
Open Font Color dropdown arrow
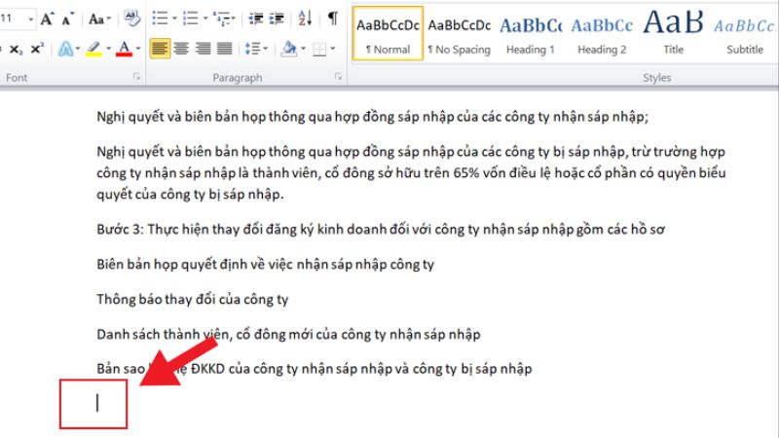(x=138, y=49)
